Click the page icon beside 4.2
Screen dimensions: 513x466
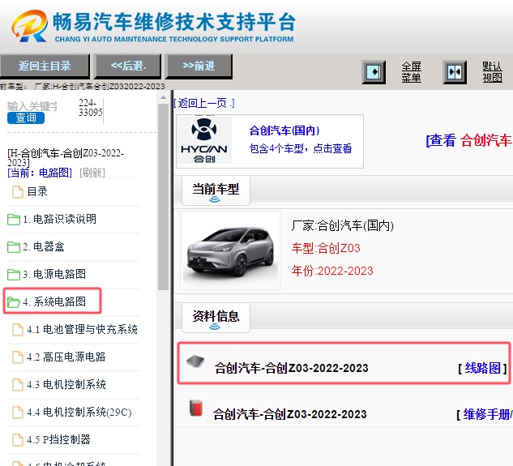tap(18, 357)
